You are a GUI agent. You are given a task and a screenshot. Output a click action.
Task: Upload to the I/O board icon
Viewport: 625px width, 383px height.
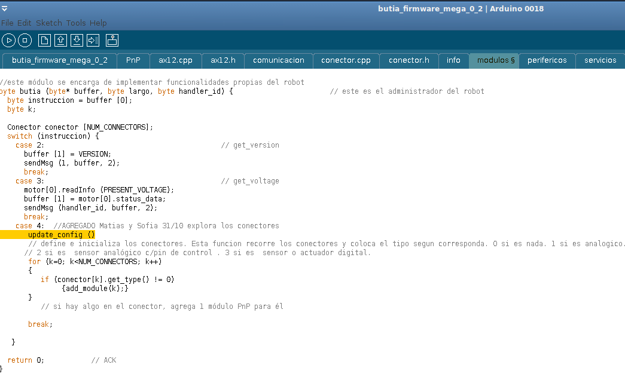pos(93,41)
